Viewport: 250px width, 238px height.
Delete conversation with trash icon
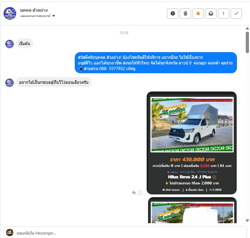point(185,13)
